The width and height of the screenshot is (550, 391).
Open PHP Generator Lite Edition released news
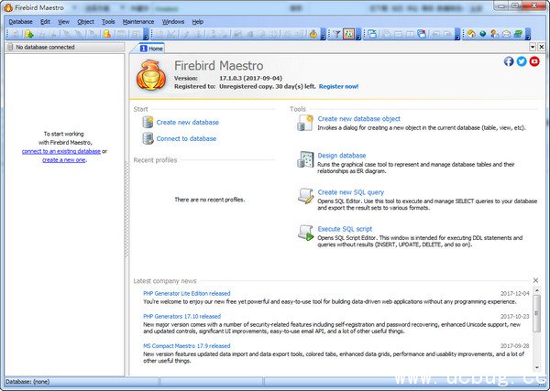click(x=187, y=293)
